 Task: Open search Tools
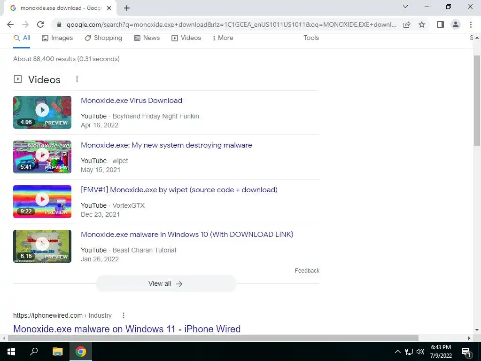click(311, 38)
